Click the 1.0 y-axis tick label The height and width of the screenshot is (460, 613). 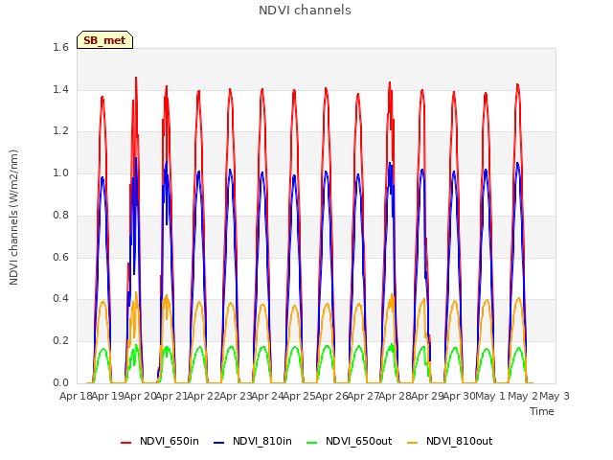pos(60,172)
